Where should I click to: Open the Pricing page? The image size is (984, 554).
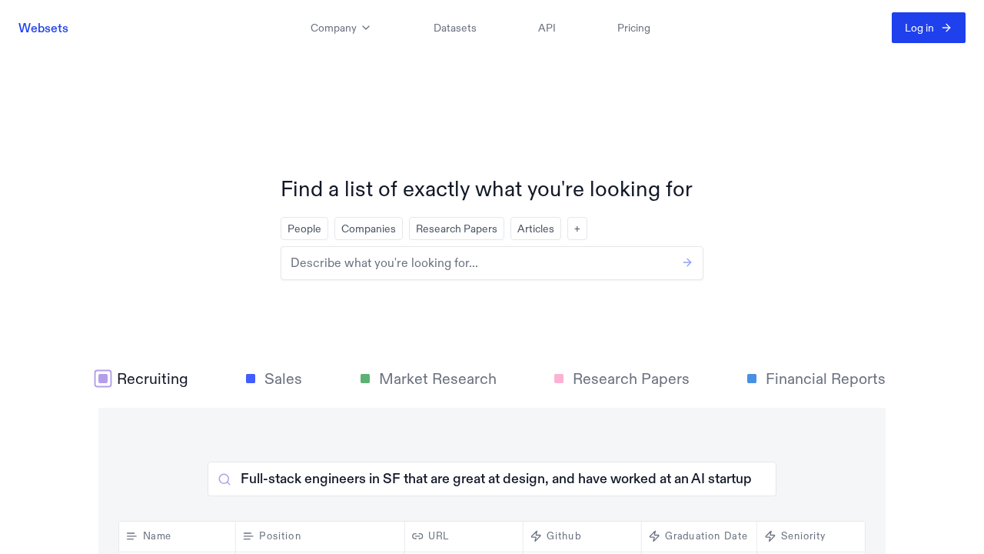tap(633, 28)
